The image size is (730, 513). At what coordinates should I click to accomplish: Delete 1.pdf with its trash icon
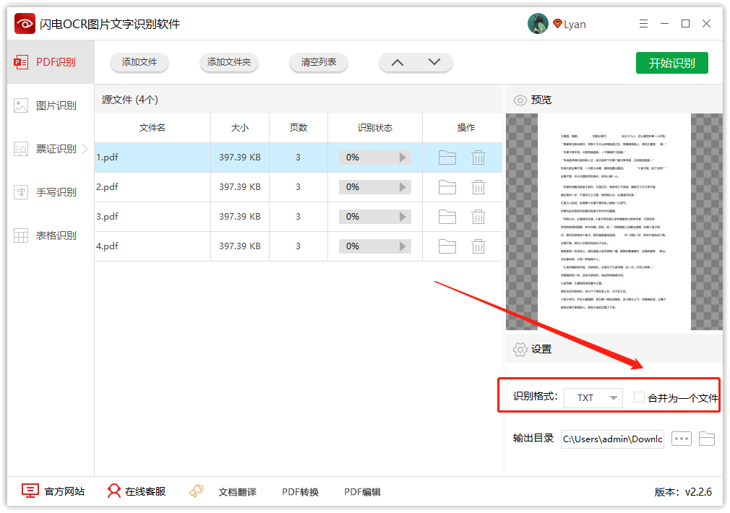pos(478,158)
